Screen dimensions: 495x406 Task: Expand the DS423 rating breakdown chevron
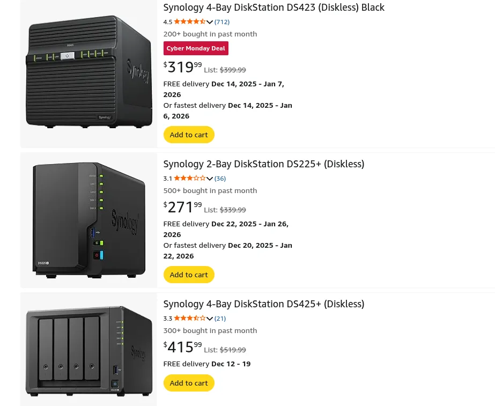point(209,21)
